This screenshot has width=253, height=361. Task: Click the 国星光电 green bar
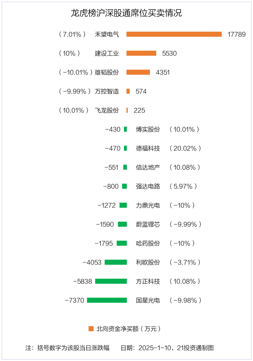click(107, 300)
